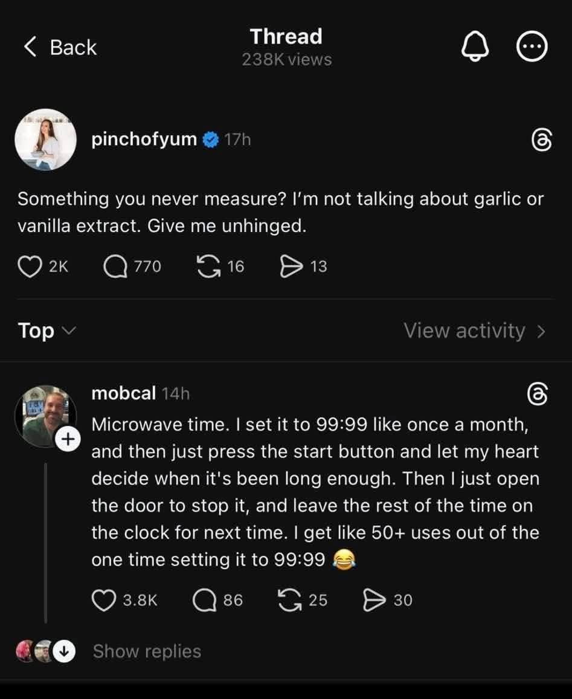Share mobcal's reply via send icon
Viewport: 572px width, 699px height.
(x=374, y=600)
